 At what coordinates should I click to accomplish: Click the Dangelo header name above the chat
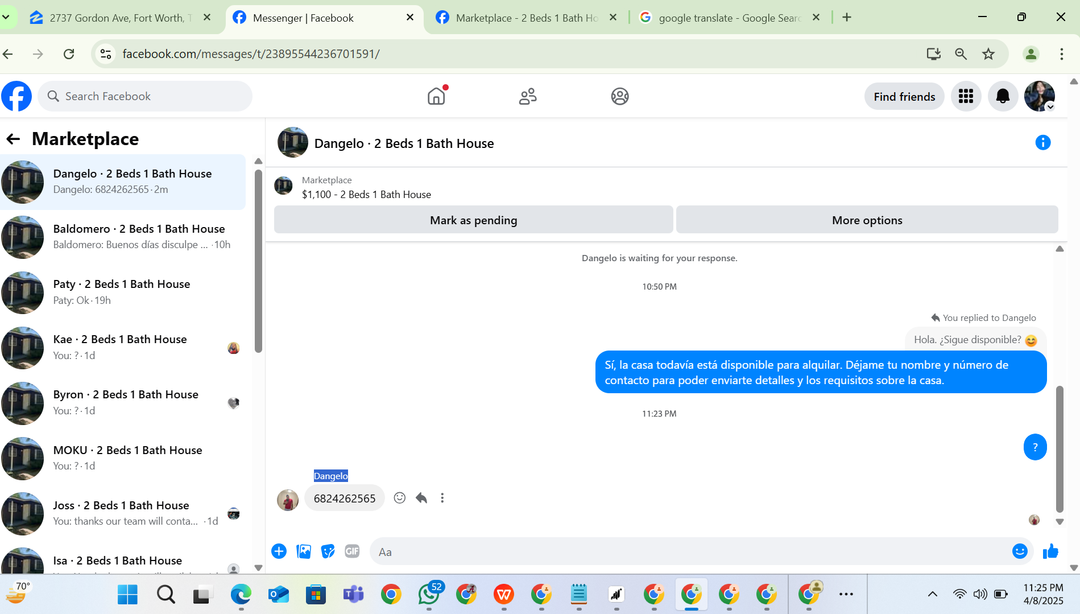404,143
